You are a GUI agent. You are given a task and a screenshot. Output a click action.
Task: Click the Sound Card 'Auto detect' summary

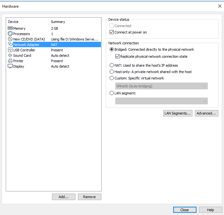[x=60, y=56]
